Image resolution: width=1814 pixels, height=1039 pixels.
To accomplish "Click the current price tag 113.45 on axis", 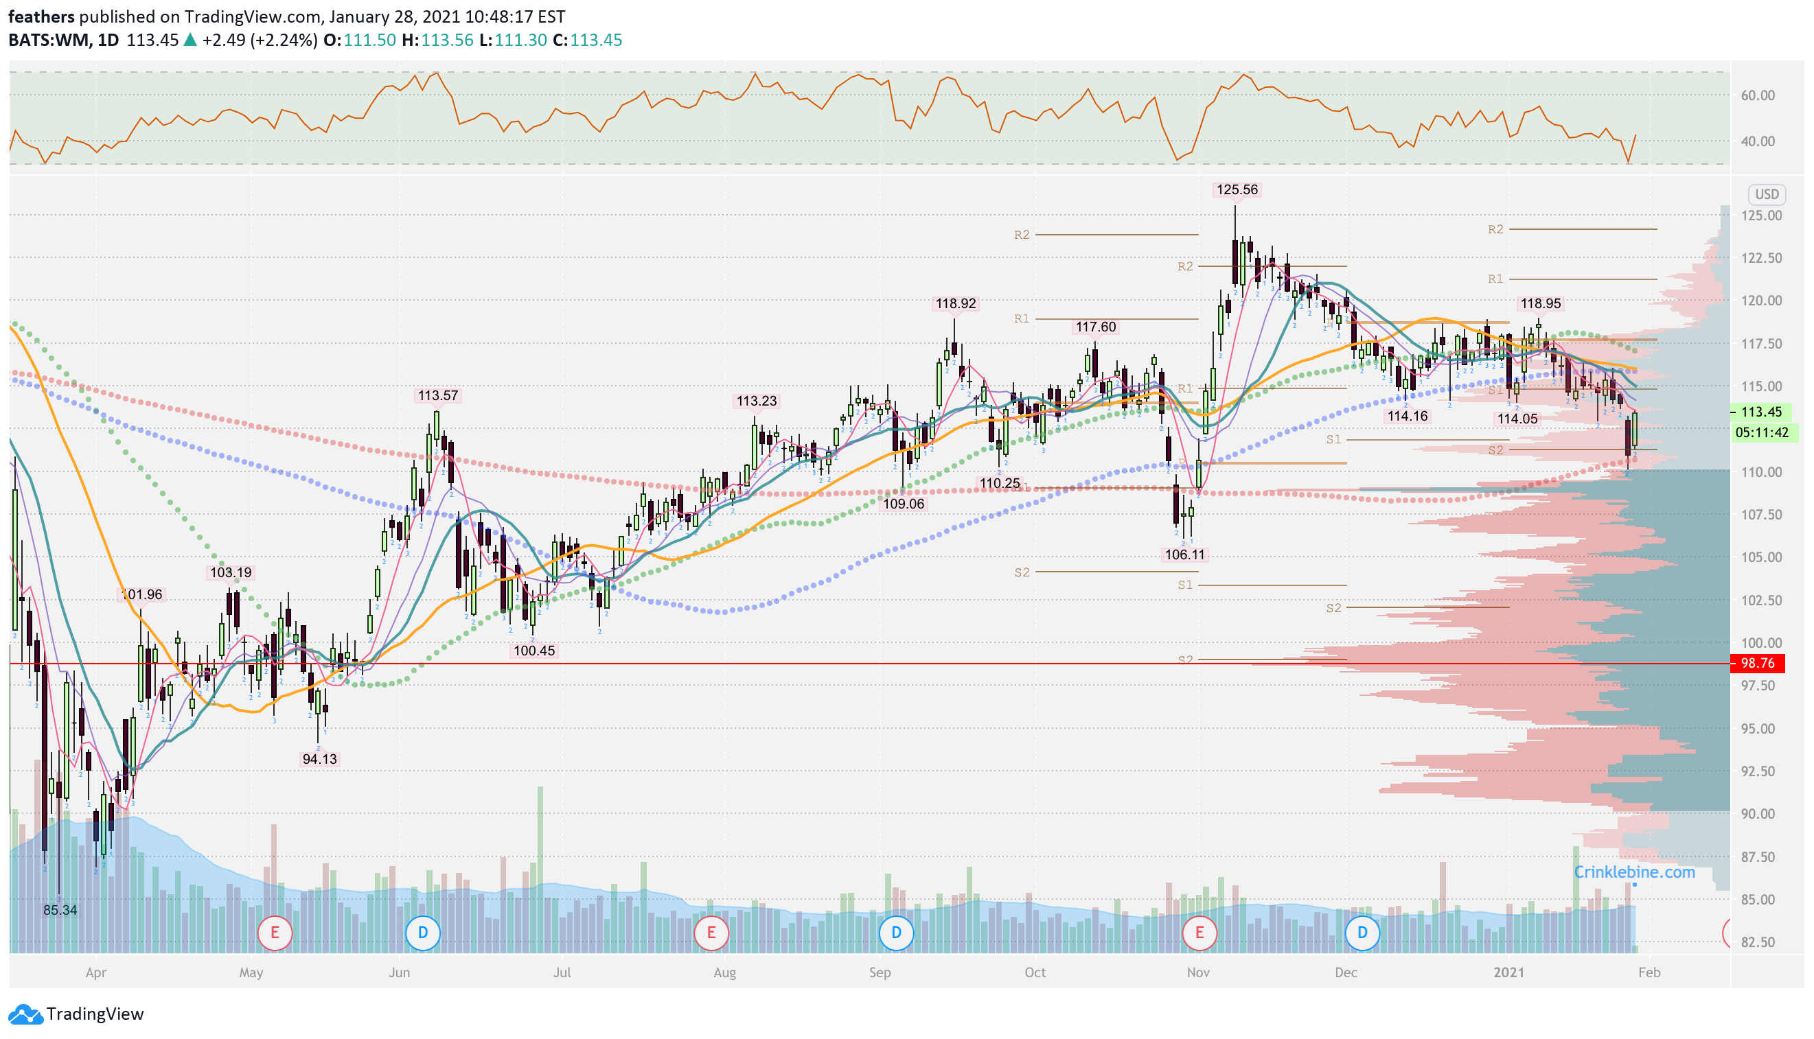I will [x=1761, y=412].
